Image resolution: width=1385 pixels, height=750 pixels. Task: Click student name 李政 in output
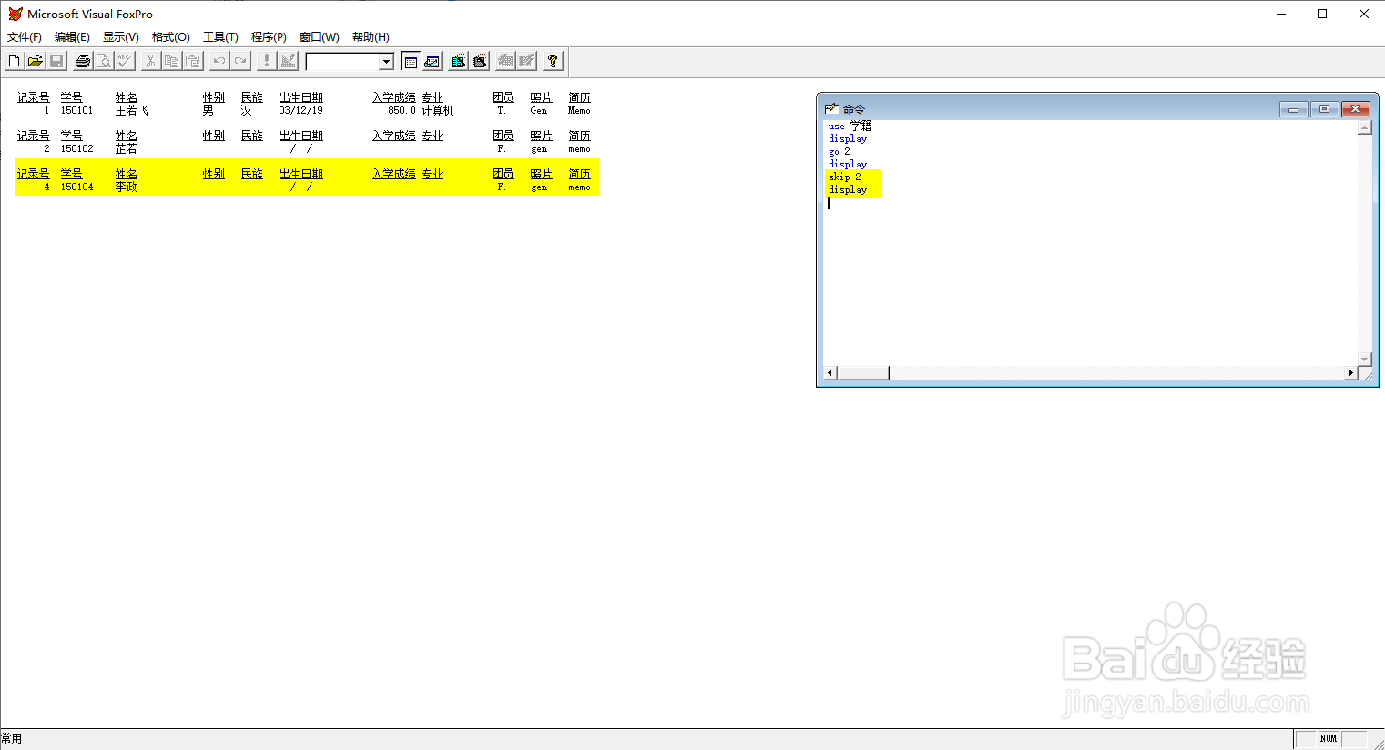[126, 187]
